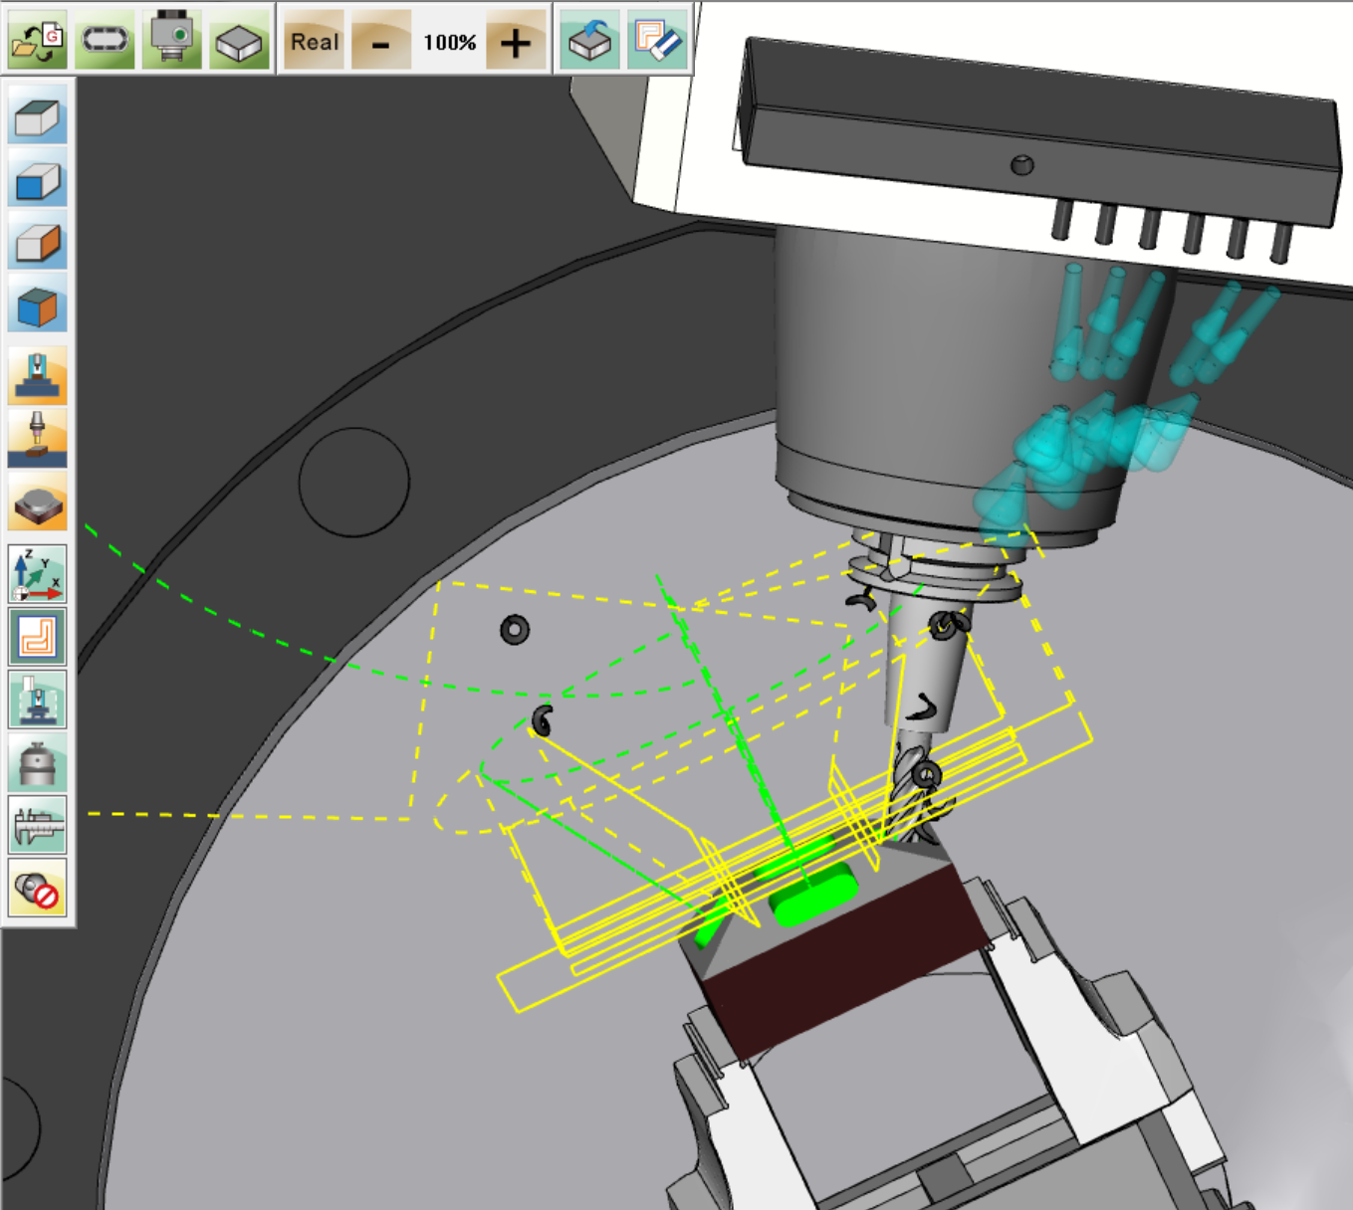This screenshot has height=1210, width=1353.
Task: Select the isometric view cube icon
Action: click(x=38, y=302)
